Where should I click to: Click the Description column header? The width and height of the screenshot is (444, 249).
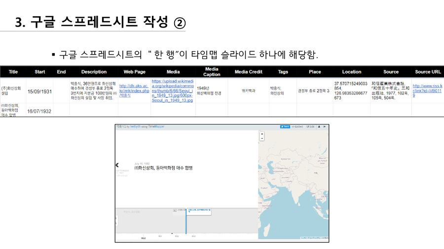coord(94,72)
